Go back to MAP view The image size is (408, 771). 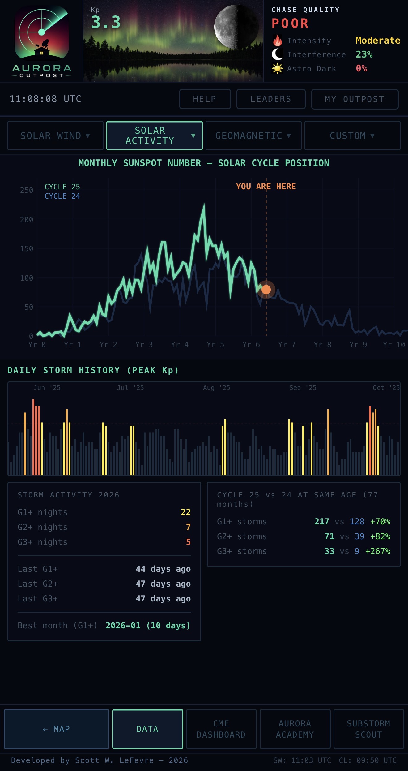(57, 729)
